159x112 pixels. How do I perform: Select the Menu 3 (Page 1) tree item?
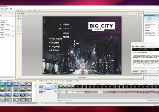pos(5,29)
